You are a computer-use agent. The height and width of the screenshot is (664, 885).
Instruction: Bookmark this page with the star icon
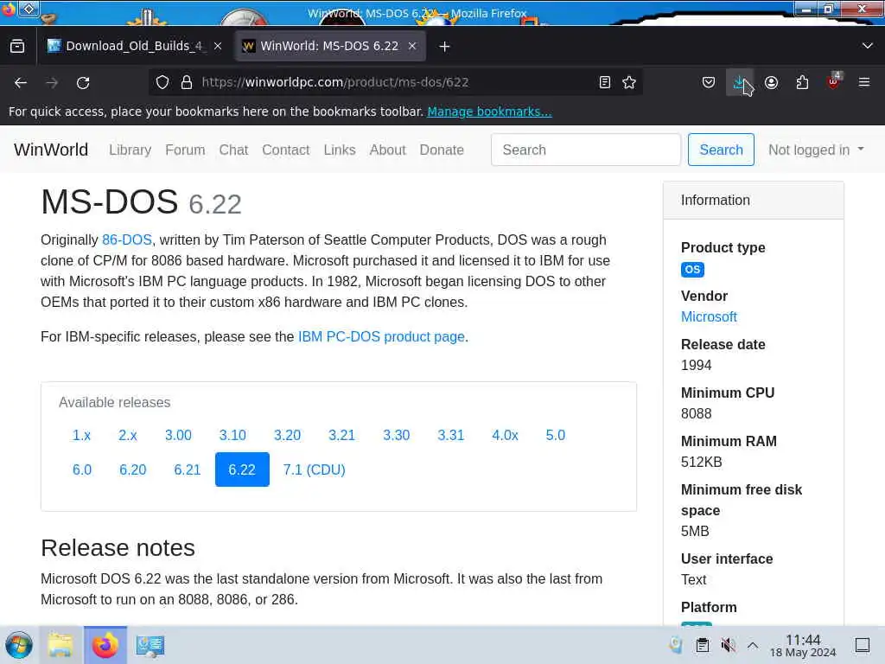629,82
